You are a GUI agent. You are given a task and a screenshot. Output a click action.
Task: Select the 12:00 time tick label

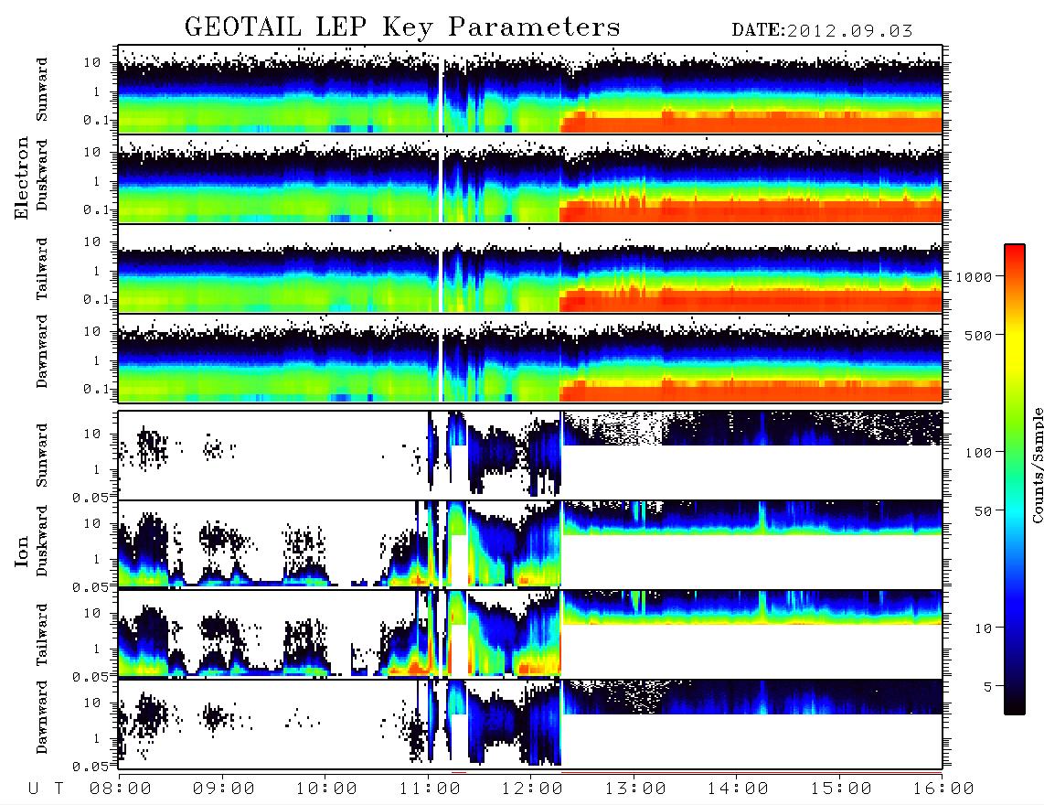click(532, 789)
